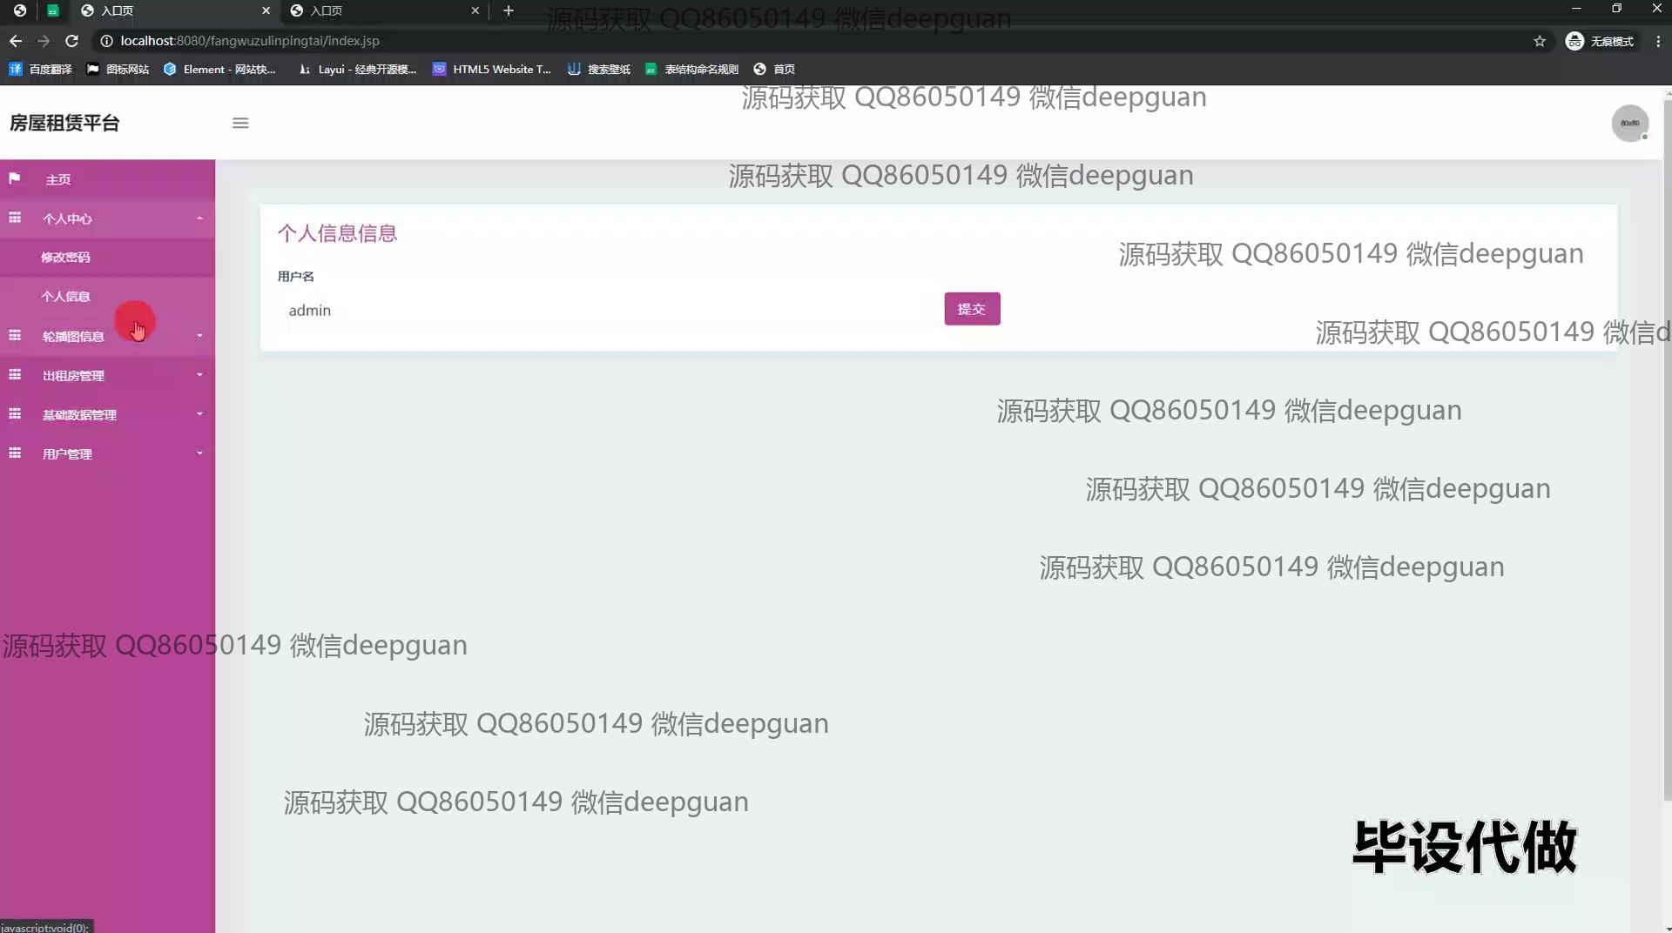This screenshot has height=933, width=1672.
Task: Expand the 轮播图信息 dropdown arrow
Action: (199, 336)
